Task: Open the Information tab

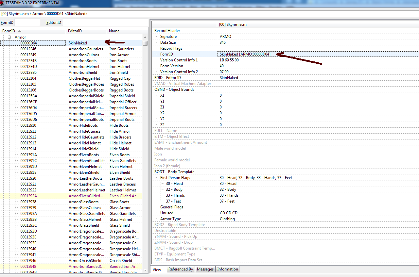Action: [x=228, y=269]
